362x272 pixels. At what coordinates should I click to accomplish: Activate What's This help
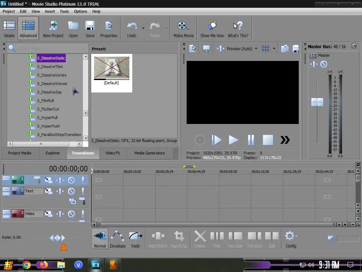pos(238,29)
